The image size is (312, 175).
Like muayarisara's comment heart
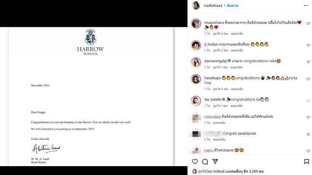pos(308,24)
